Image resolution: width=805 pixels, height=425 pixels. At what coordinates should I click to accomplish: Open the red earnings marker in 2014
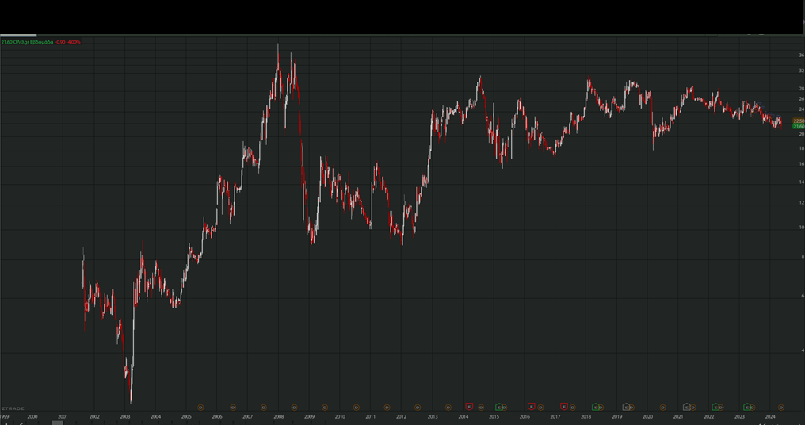point(469,407)
